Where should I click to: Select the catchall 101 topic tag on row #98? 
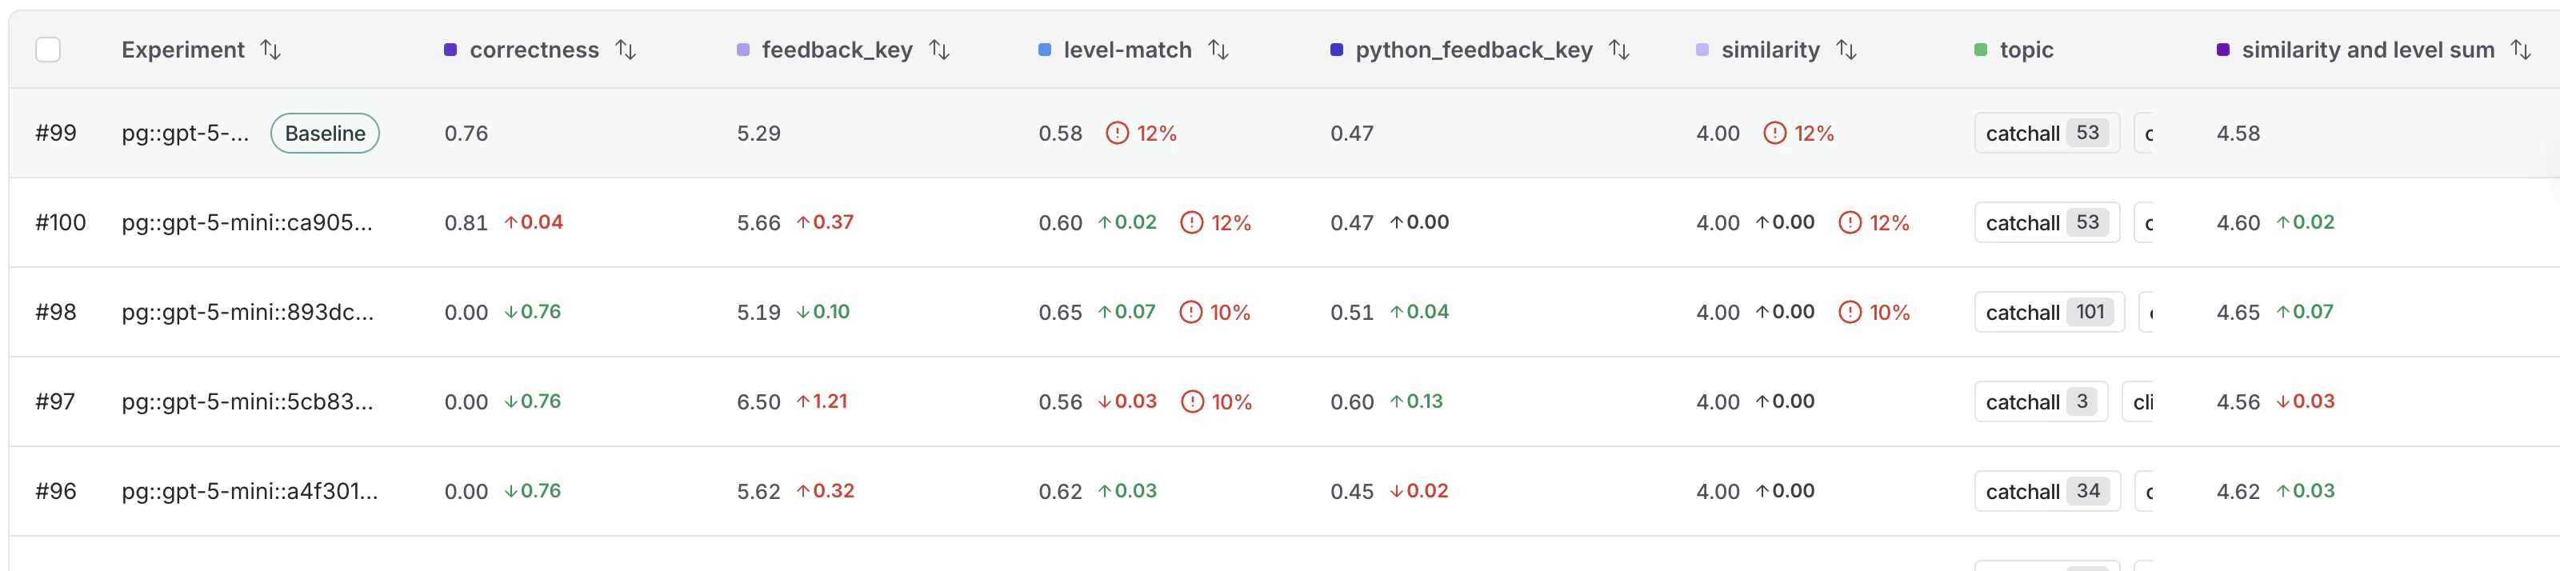(2048, 312)
